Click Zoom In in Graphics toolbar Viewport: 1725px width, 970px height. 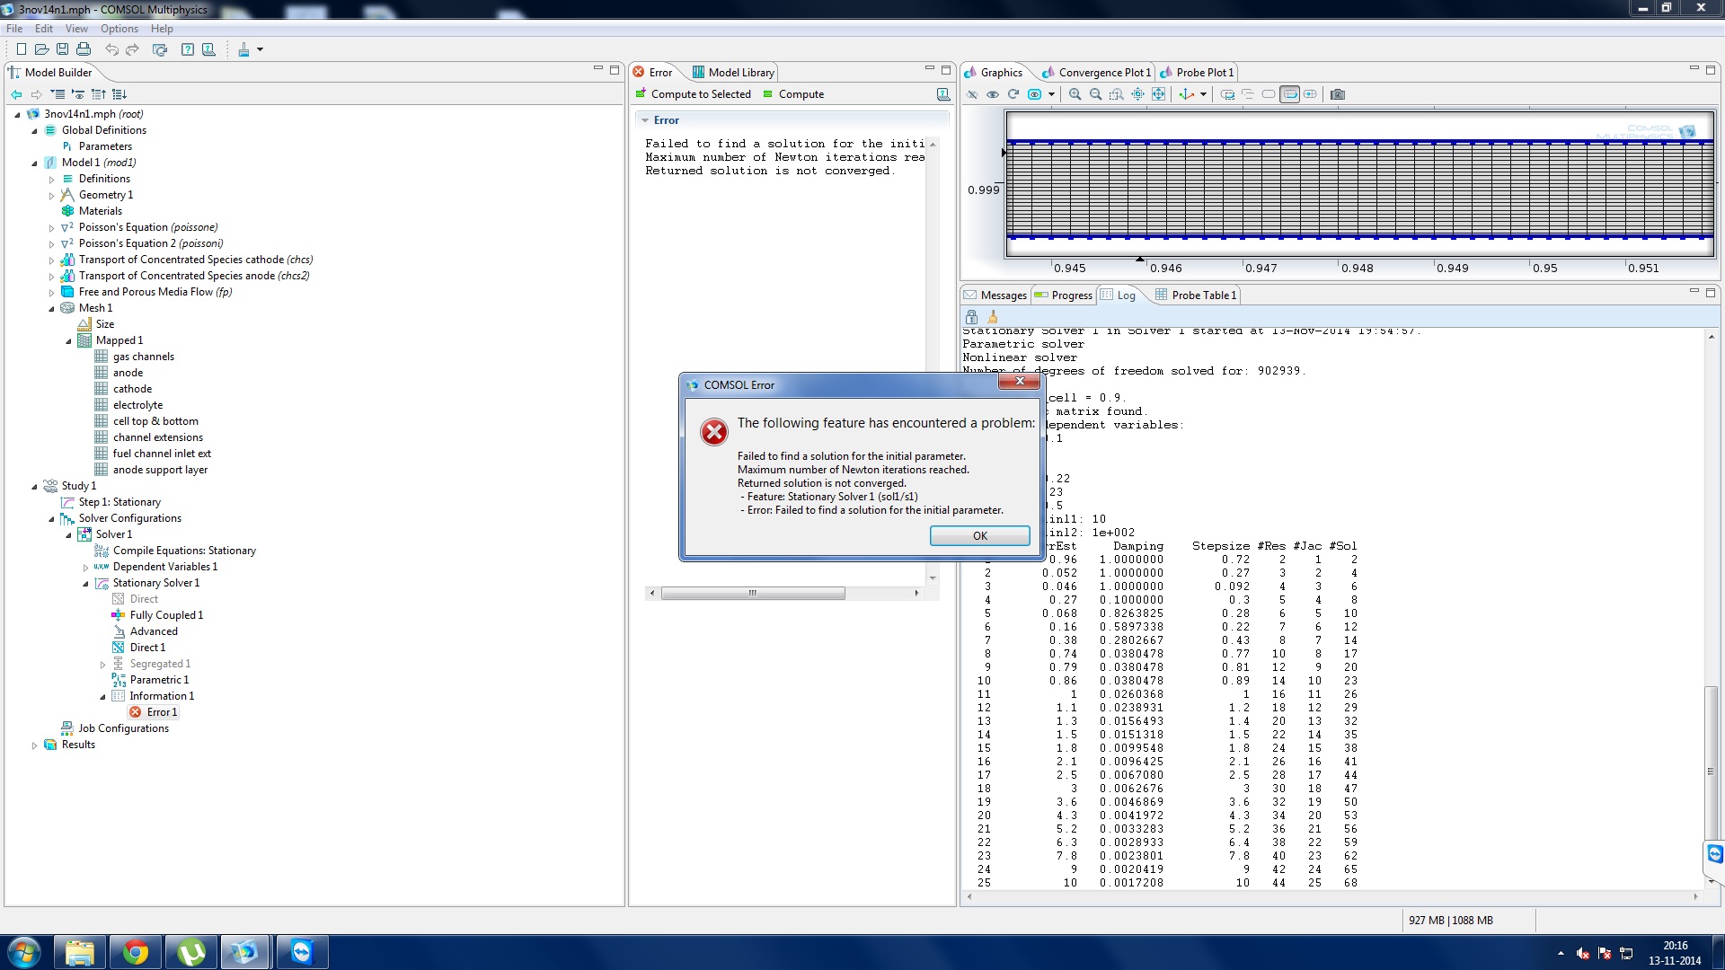coord(1075,94)
